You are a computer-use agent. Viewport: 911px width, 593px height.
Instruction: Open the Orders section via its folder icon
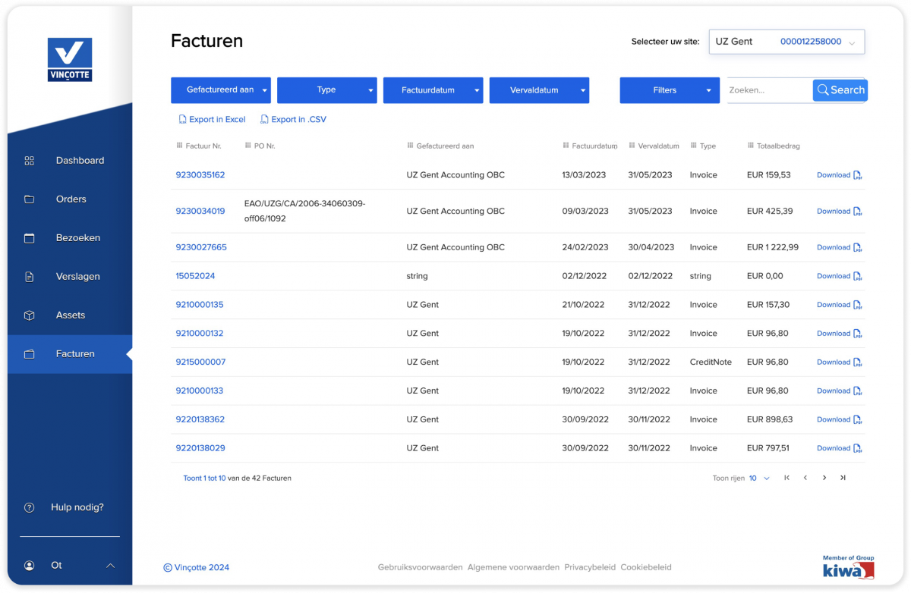pos(29,199)
